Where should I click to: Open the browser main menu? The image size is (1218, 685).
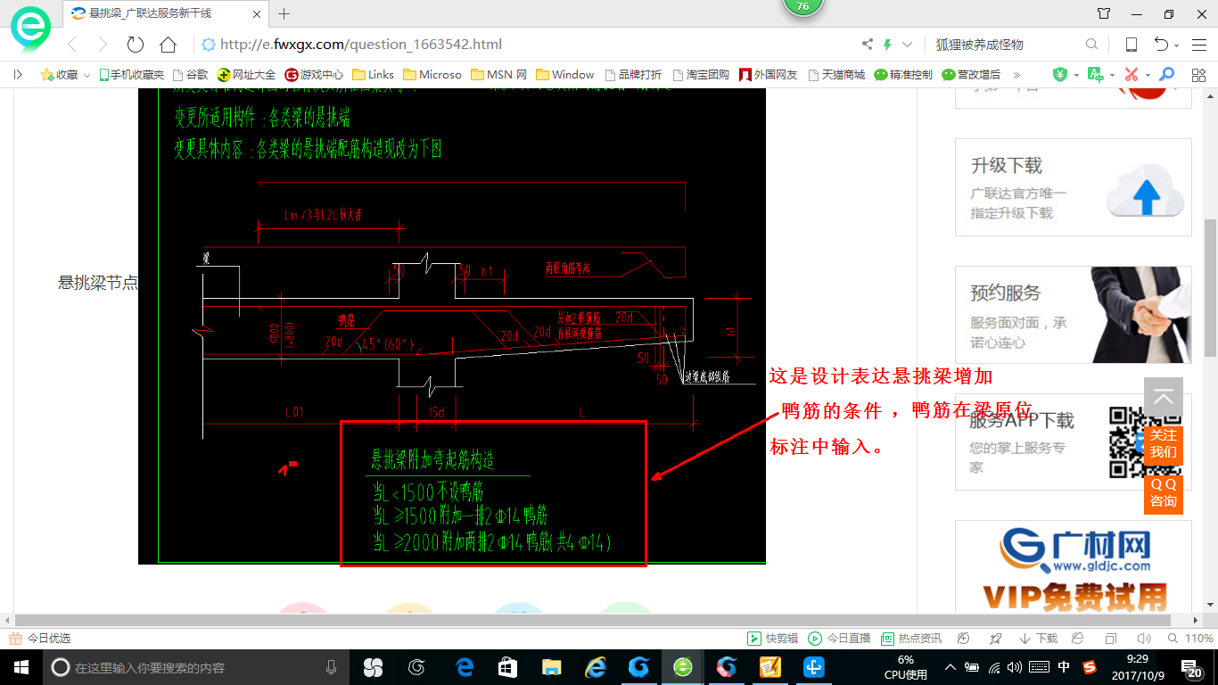point(1199,45)
